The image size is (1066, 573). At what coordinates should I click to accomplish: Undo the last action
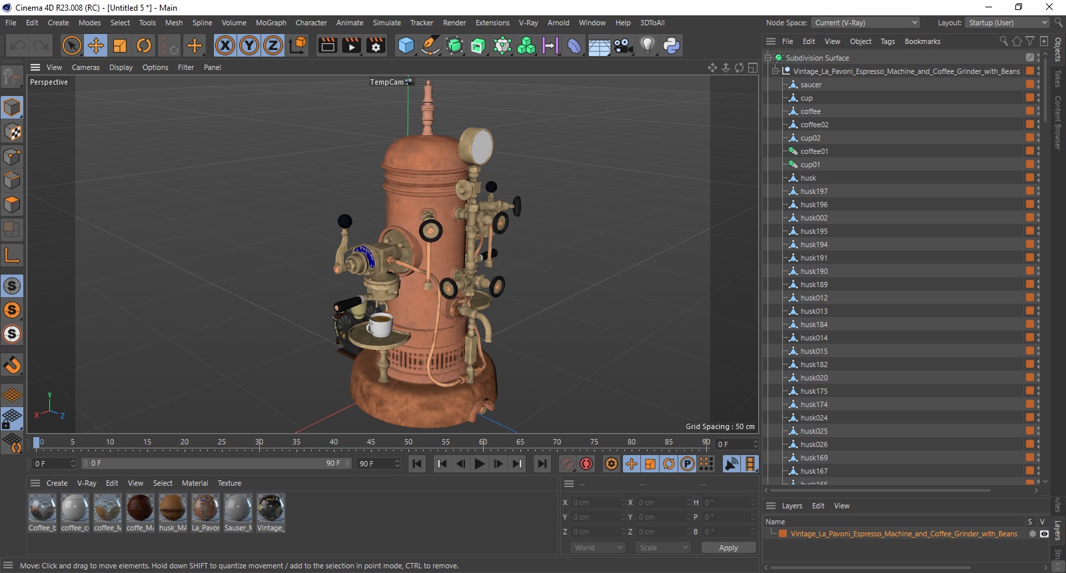(17, 45)
